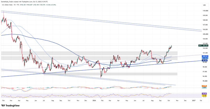Click the 109.000 price axis label
Image resolution: width=210 pixels, height=109 pixels.
[205, 15]
